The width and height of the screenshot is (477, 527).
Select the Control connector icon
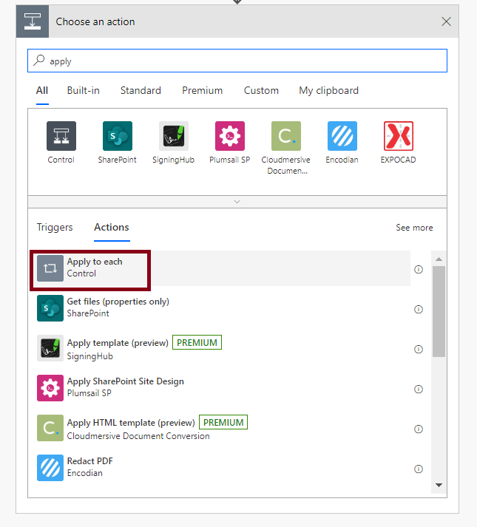coord(61,136)
